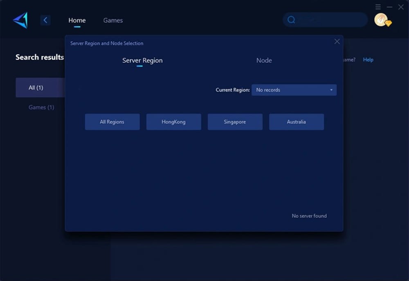Open the Current Region dropdown

click(294, 90)
